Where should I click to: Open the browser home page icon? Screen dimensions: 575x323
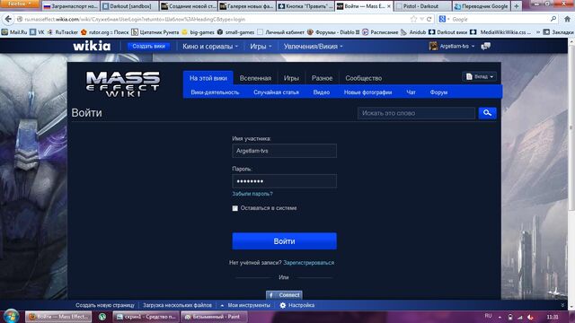567,19
